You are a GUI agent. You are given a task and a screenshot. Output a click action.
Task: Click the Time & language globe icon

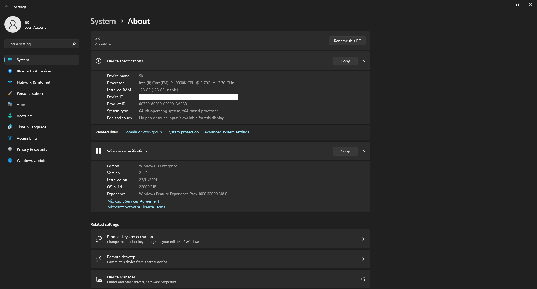10,127
